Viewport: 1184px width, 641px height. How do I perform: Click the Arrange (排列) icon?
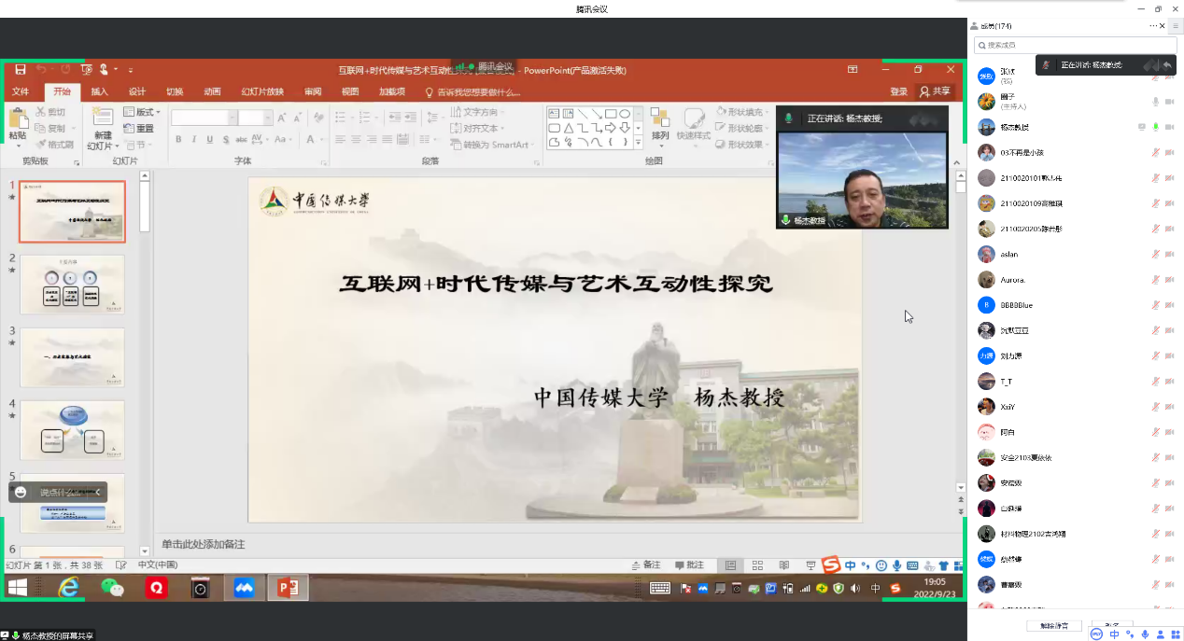660,121
